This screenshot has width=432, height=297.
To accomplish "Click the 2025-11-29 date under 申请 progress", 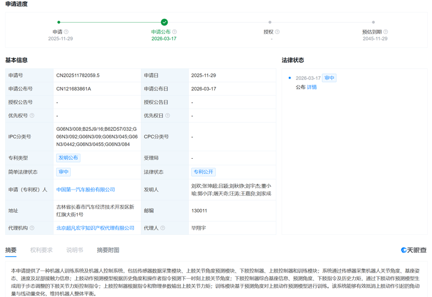I will click(60, 38).
